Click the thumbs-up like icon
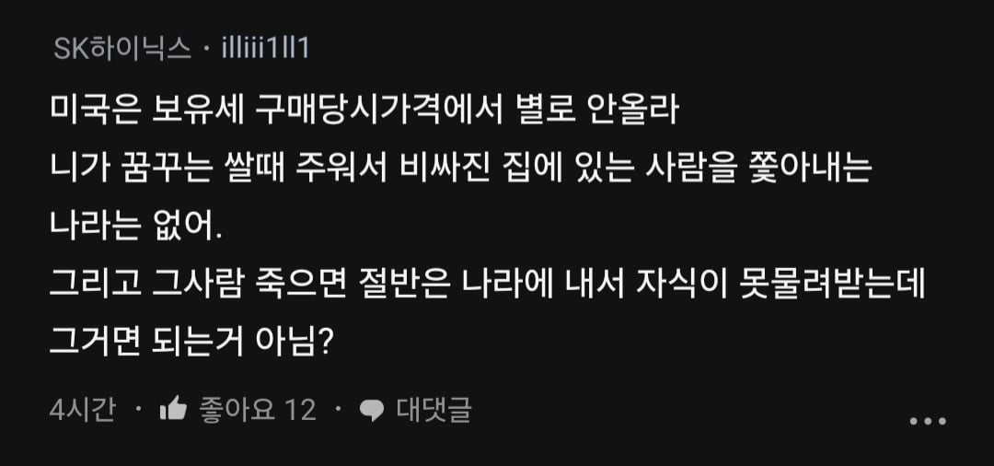 click(x=173, y=409)
